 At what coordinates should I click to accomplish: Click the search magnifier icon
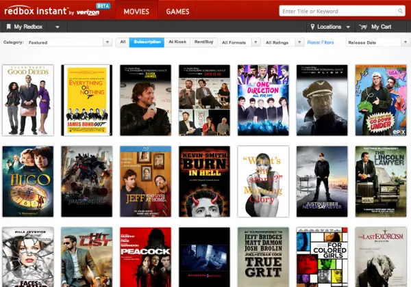[400, 11]
